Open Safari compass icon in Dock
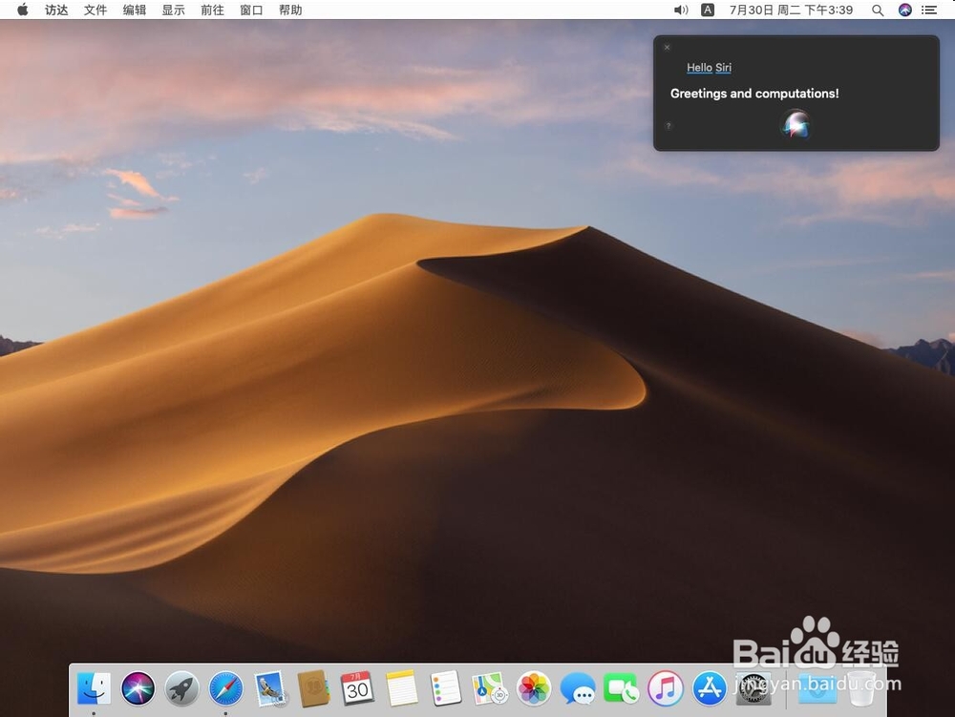The height and width of the screenshot is (717, 955). (226, 688)
